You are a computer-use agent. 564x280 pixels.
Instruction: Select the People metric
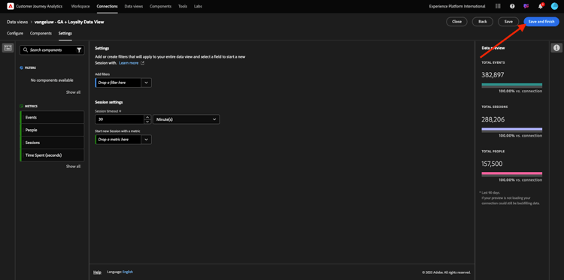[52, 130]
